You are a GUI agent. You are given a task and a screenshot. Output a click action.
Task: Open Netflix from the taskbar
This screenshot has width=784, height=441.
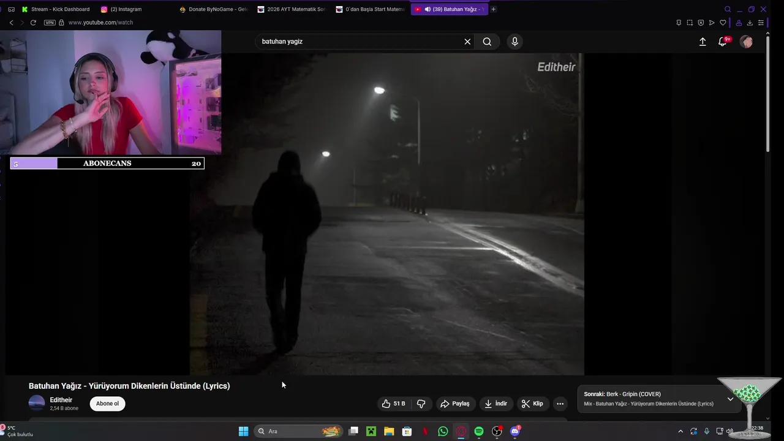(x=425, y=431)
